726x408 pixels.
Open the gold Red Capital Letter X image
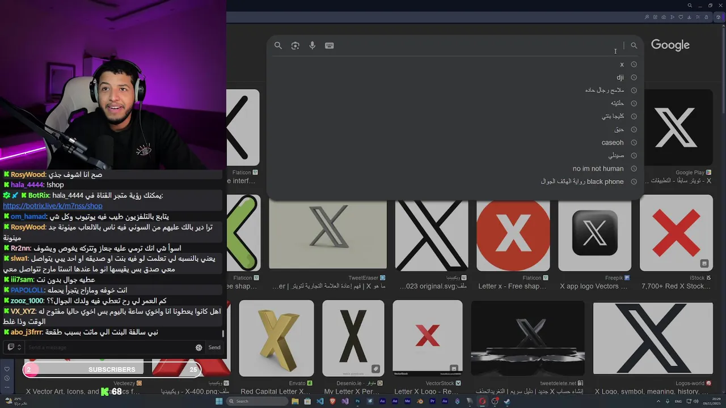point(276,338)
